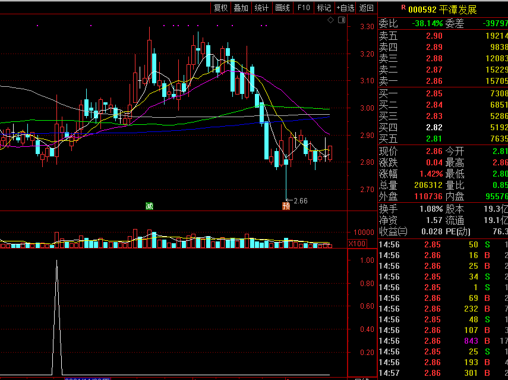The width and height of the screenshot is (508, 380).
Task: Click the indicator spike peak at 1.00
Action: click(56, 260)
